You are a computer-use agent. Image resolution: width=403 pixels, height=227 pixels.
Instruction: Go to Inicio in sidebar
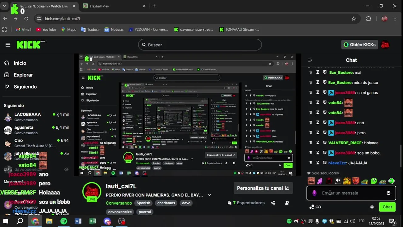(x=20, y=63)
